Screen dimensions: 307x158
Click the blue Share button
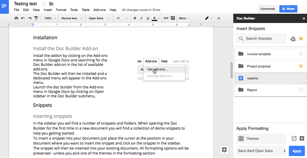pos(288,9)
